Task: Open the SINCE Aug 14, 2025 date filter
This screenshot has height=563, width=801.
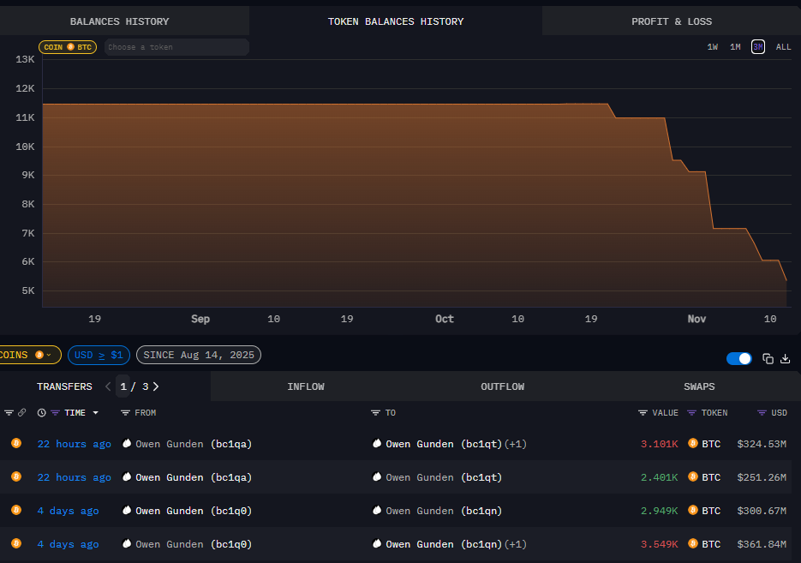Action: pyautogui.click(x=198, y=354)
